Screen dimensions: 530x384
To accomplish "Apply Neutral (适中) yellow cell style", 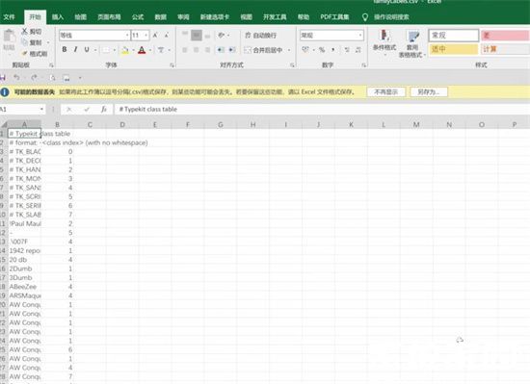I will [x=454, y=49].
